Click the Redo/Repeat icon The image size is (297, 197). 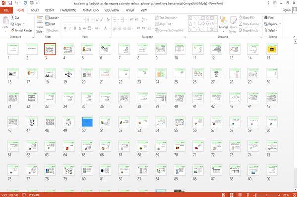(25, 3)
